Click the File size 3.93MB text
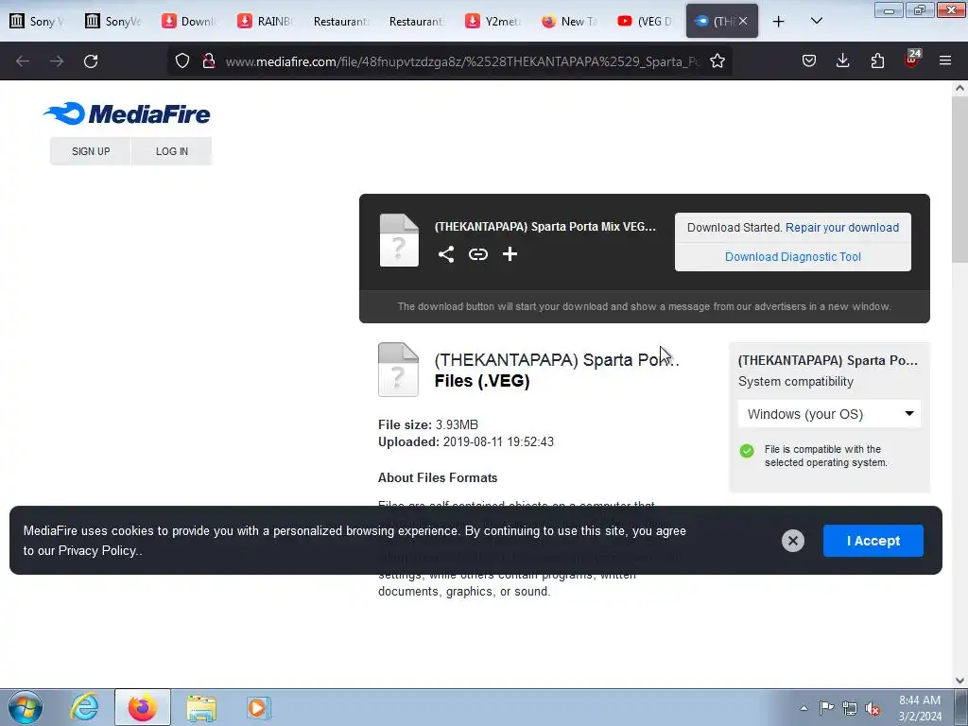968x726 pixels. [x=428, y=424]
